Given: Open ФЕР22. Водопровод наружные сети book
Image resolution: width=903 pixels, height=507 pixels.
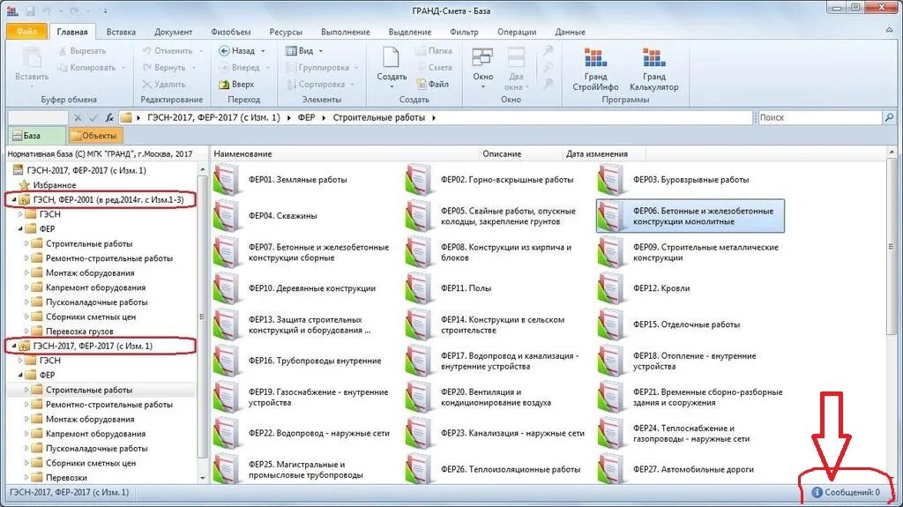Looking at the screenshot, I should click(x=302, y=433).
